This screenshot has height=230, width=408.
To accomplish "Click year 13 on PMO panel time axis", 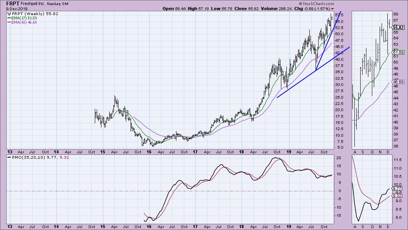I will click(x=10, y=227).
